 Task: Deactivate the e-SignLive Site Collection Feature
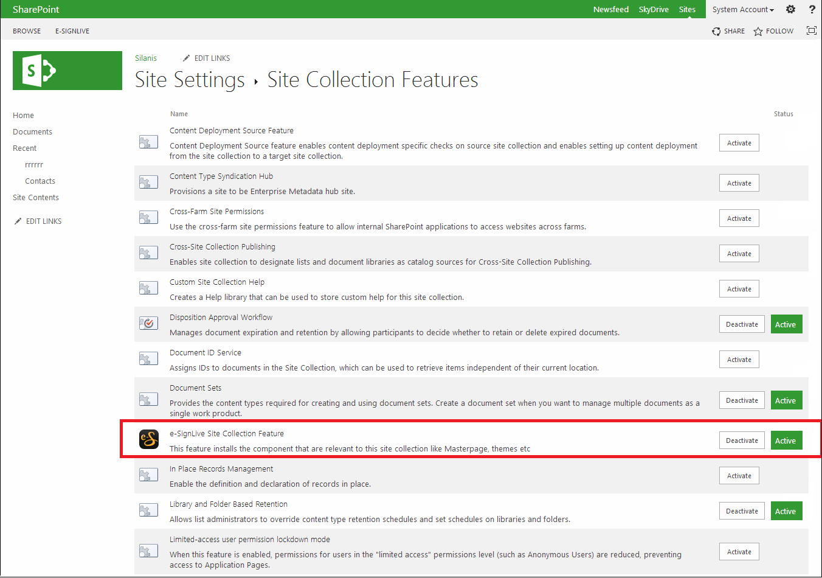click(742, 440)
